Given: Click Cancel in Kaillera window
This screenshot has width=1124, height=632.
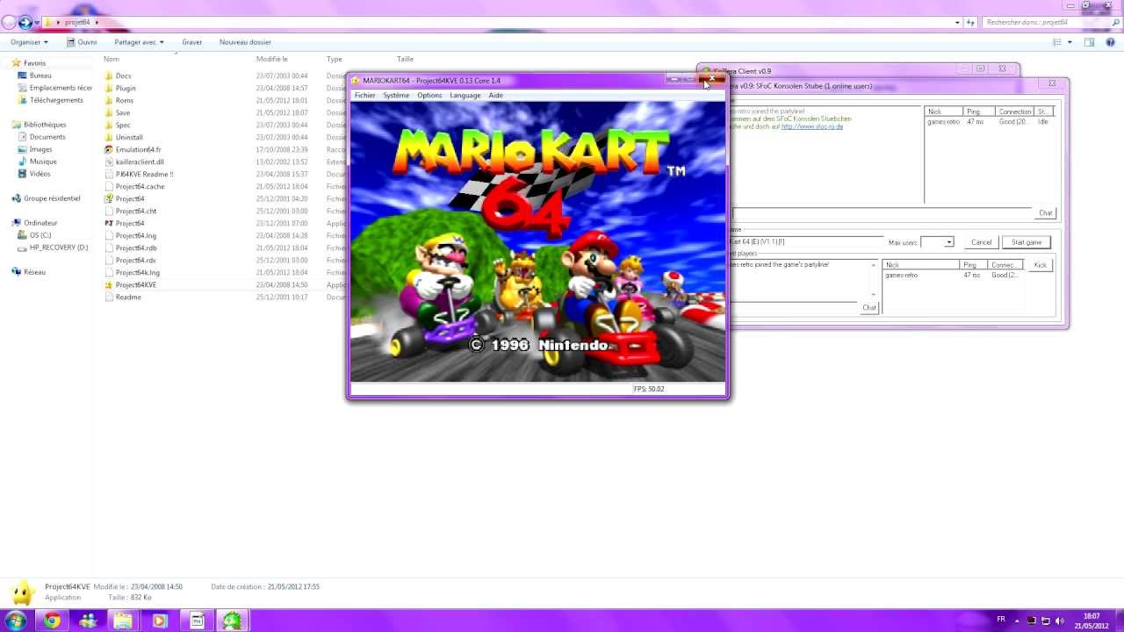Looking at the screenshot, I should pyautogui.click(x=982, y=242).
